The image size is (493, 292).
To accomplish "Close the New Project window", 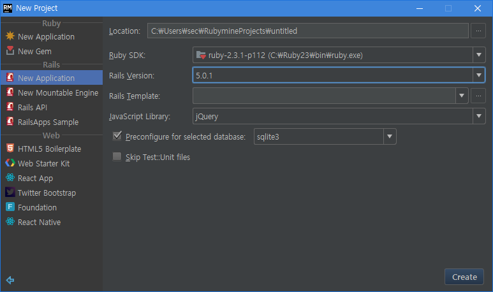I will pos(477,8).
